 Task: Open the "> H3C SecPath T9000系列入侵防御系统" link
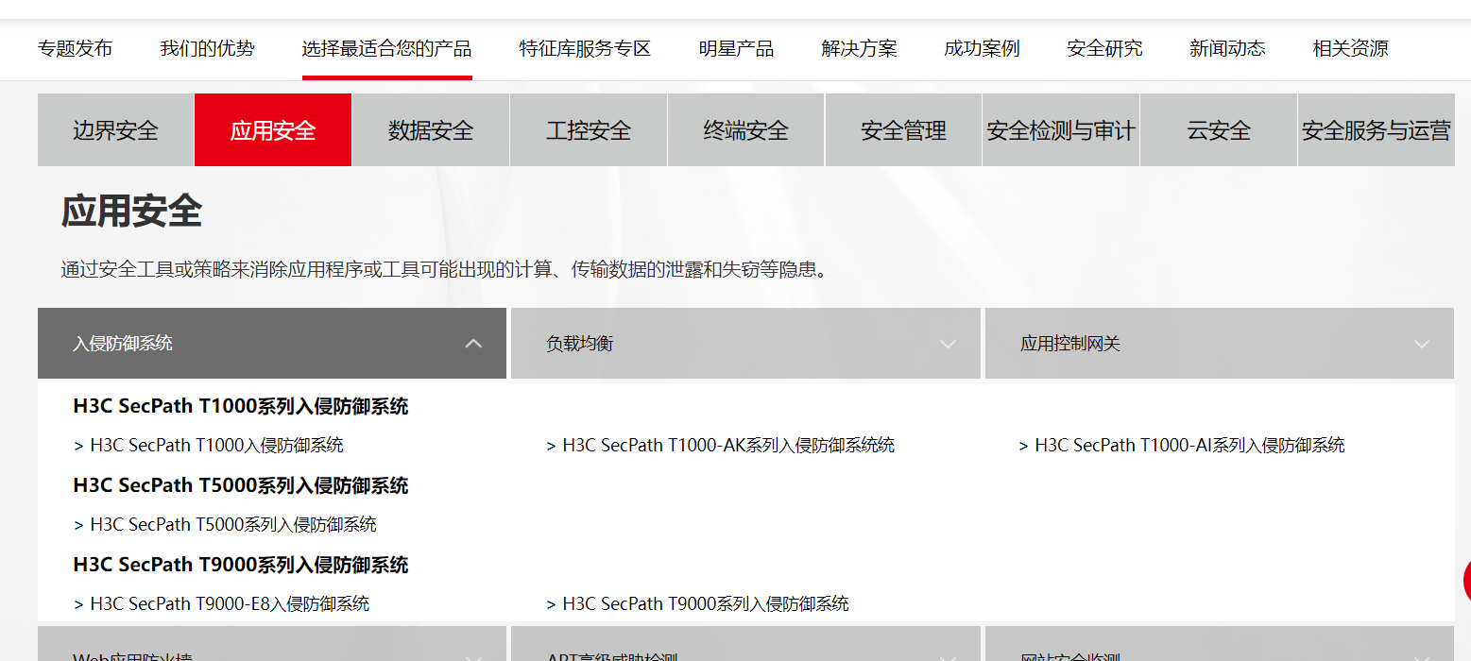(x=697, y=603)
